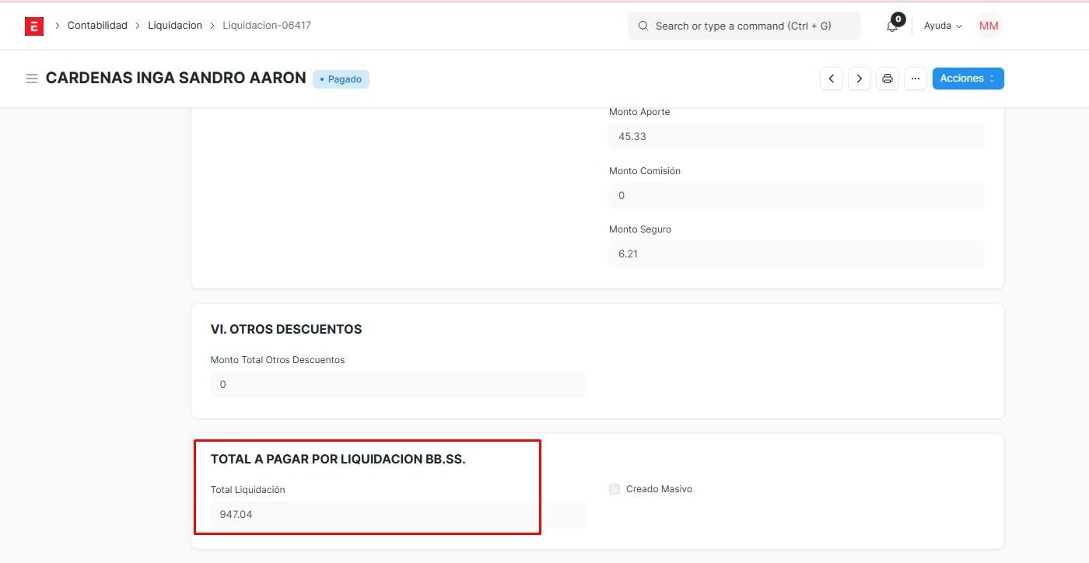Viewport: 1089px width, 563px height.
Task: Click the red E app logo
Action: [x=33, y=26]
